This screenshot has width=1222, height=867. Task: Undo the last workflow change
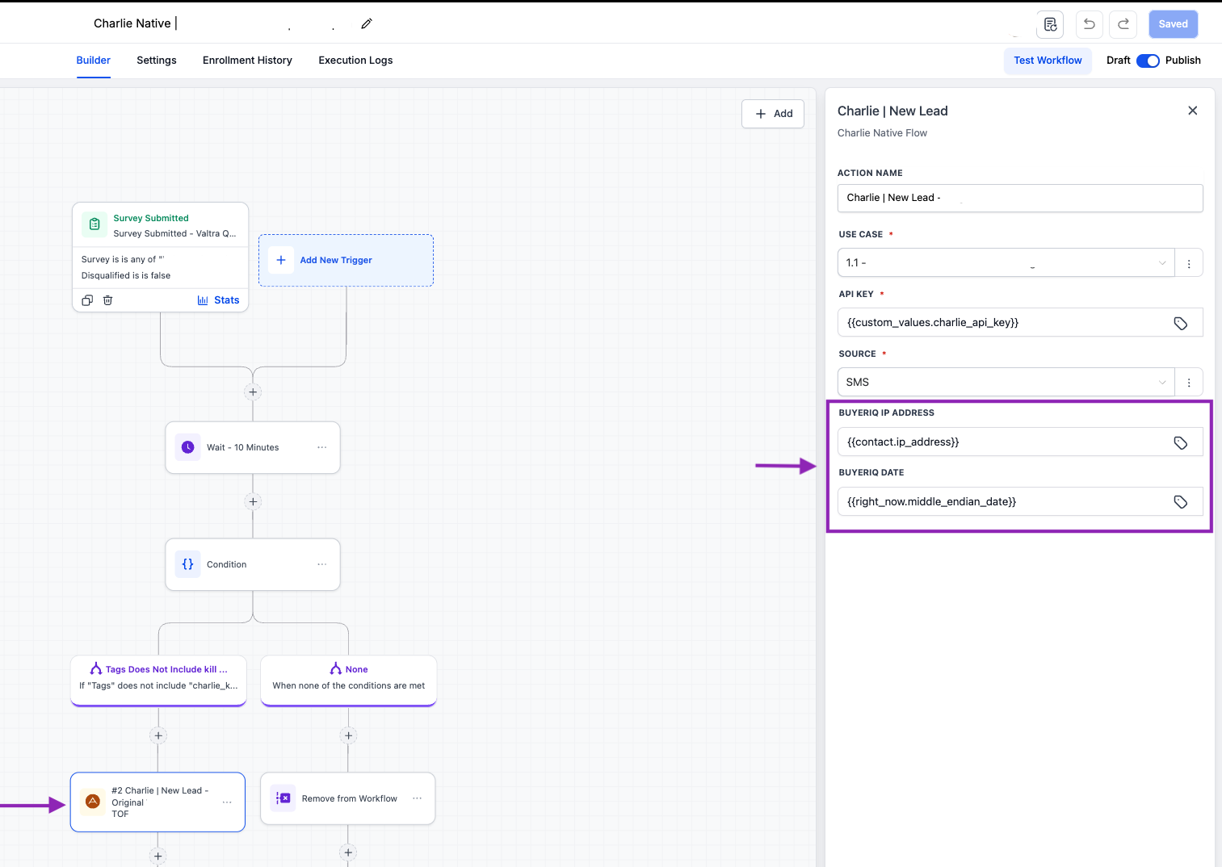click(1090, 24)
